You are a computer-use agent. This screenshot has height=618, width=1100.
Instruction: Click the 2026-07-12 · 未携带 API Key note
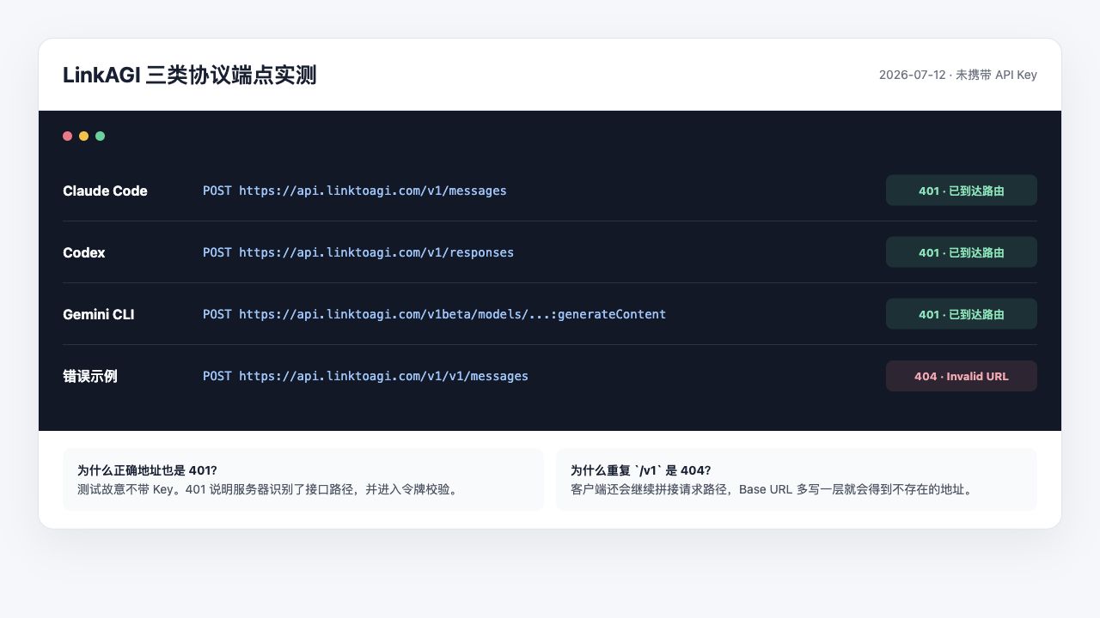[958, 75]
